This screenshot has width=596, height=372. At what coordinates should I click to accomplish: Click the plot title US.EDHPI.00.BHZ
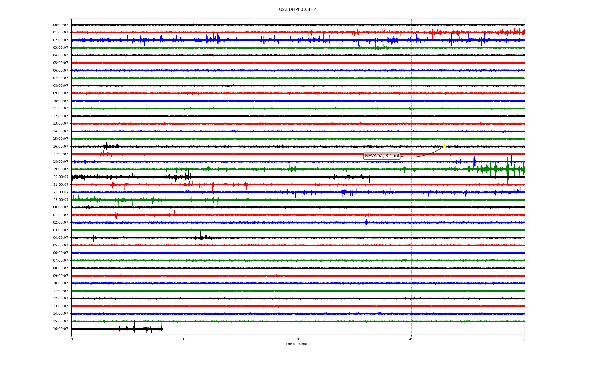click(x=297, y=10)
